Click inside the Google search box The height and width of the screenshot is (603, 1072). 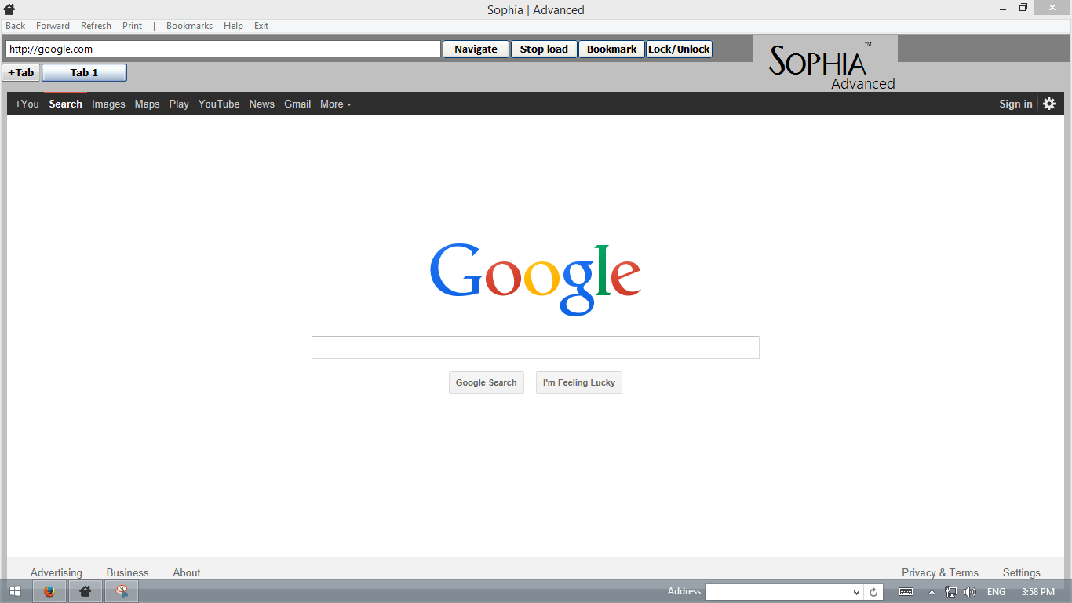click(535, 347)
